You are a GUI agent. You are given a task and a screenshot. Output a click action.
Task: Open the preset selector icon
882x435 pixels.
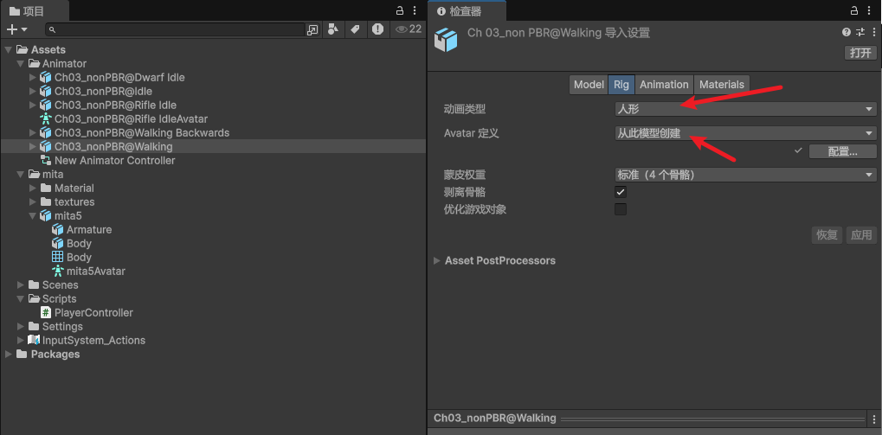860,32
